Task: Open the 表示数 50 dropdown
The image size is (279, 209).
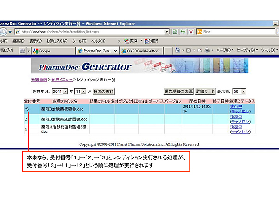Action: click(244, 91)
